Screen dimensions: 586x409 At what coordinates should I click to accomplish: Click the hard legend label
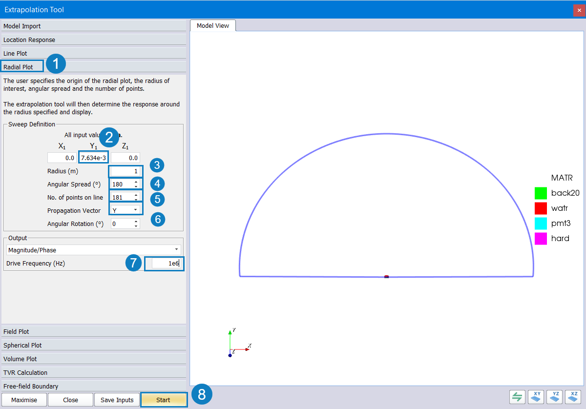(560, 238)
